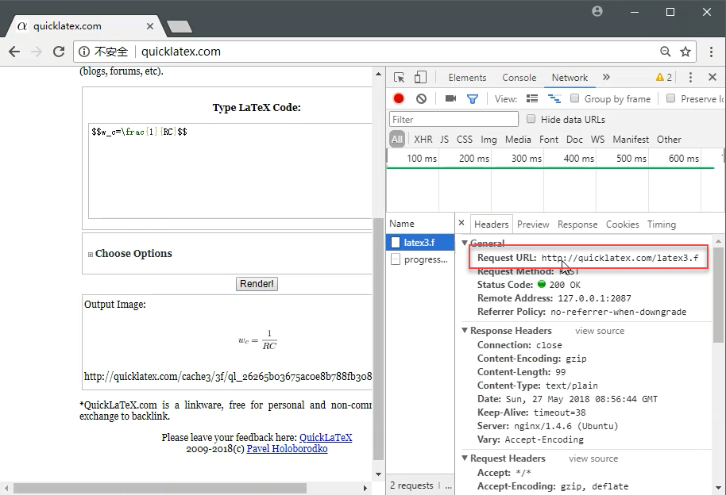Close the request details pane
Viewport: 726px width, 495px height.
pos(461,223)
